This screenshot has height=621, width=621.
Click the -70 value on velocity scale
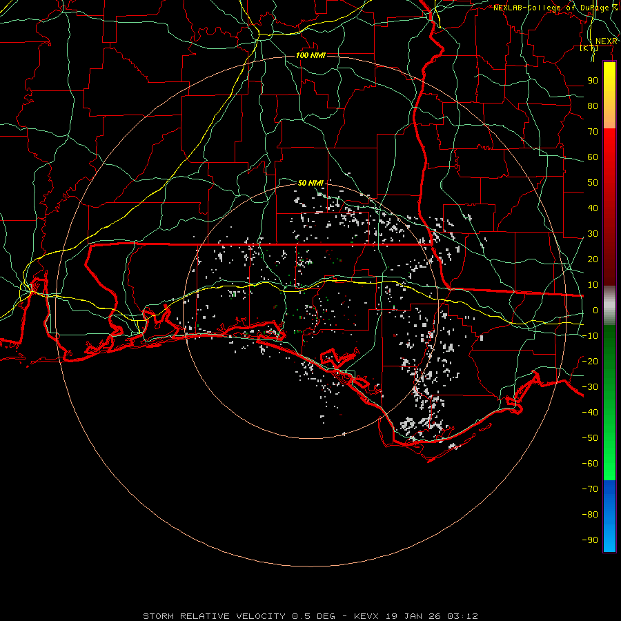click(x=590, y=489)
